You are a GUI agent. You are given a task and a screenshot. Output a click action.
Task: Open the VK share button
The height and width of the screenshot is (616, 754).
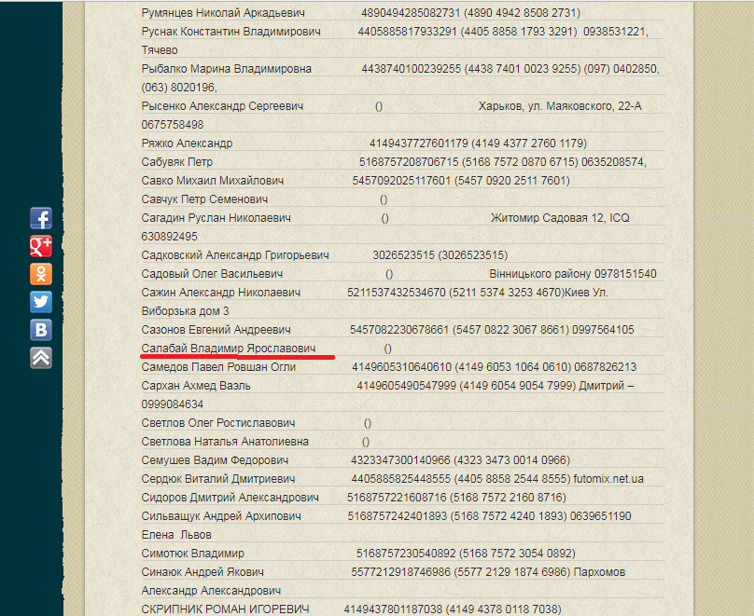pyautogui.click(x=41, y=330)
